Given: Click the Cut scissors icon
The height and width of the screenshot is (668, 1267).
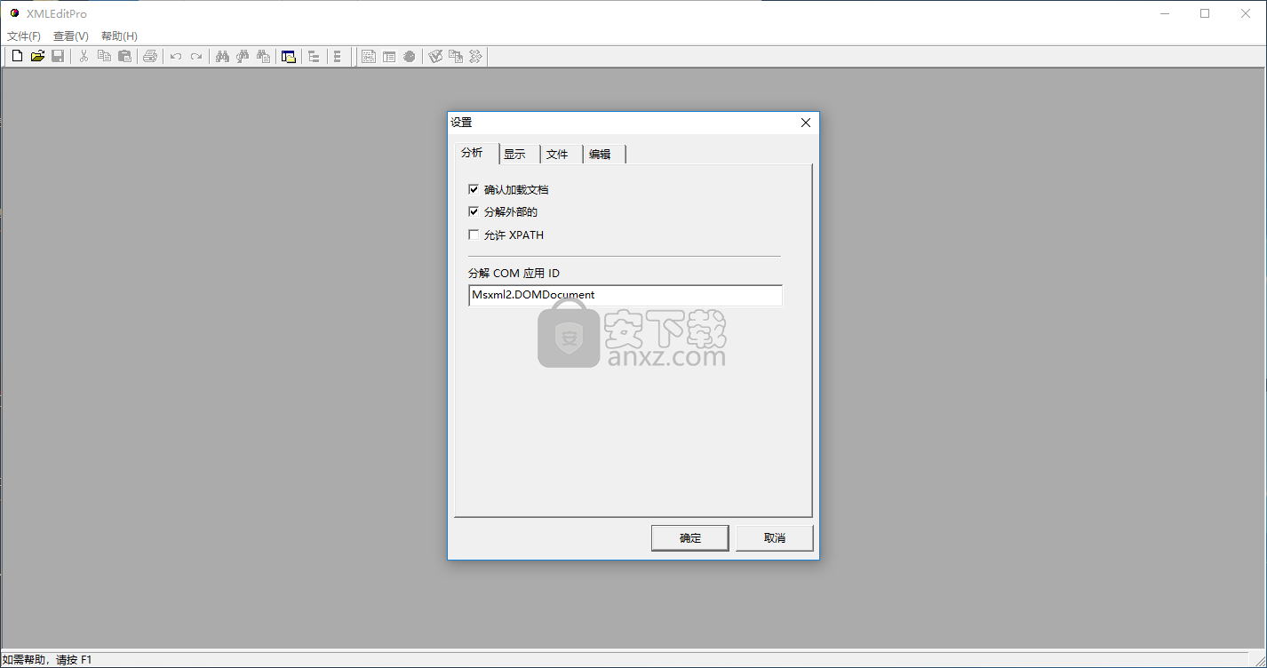Looking at the screenshot, I should pyautogui.click(x=84, y=57).
